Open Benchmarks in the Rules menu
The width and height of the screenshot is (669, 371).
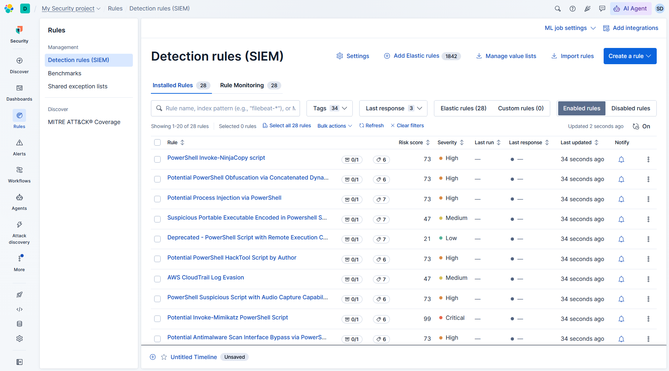pos(65,73)
